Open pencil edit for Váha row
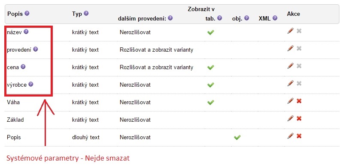345x167 pixels. [291, 101]
